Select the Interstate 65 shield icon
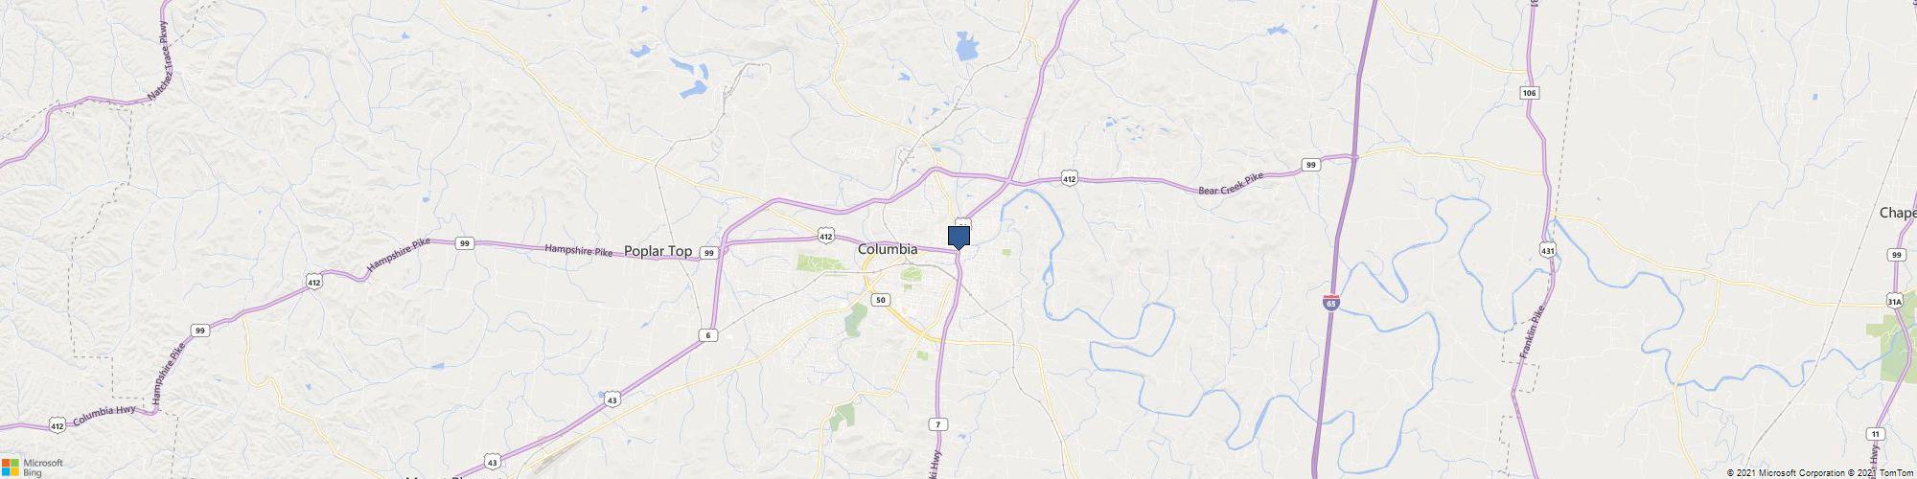The width and height of the screenshot is (1917, 479). [1331, 303]
